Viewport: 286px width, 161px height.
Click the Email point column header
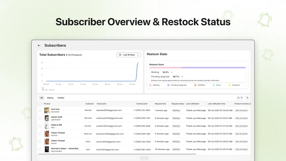102,104
